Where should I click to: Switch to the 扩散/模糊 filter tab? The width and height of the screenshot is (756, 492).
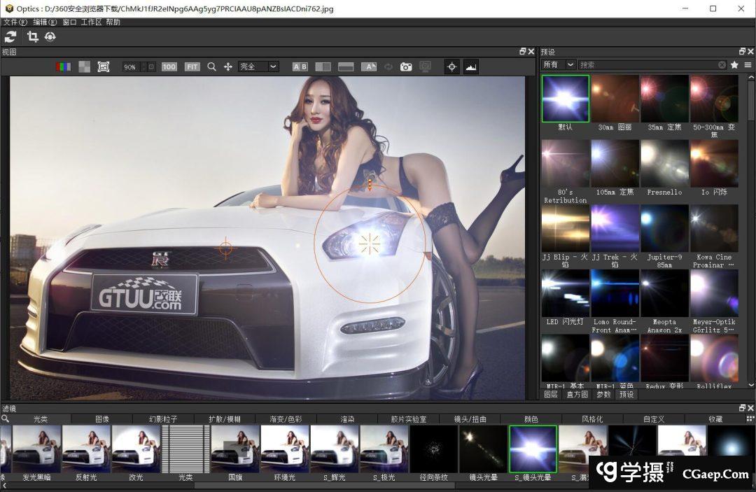pyautogui.click(x=225, y=419)
